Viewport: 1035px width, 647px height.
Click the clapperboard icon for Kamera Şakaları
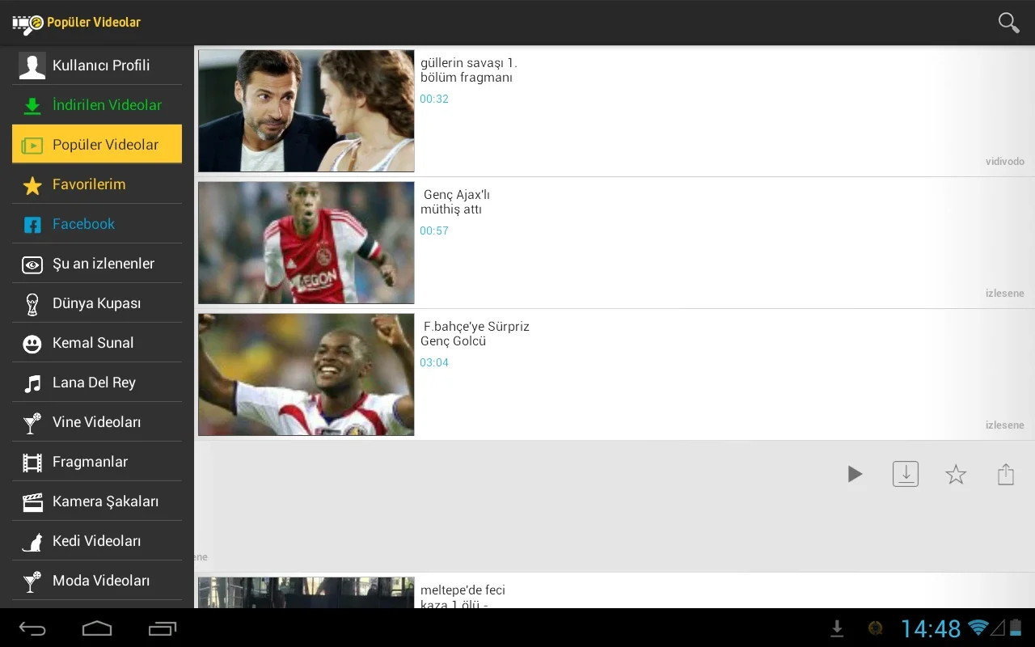click(32, 502)
